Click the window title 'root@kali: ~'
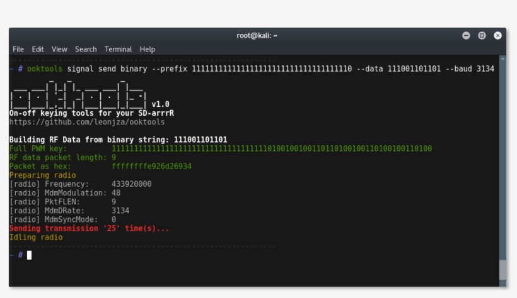 point(257,36)
